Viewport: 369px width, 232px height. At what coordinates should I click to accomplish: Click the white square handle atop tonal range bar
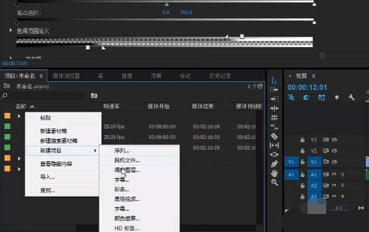[x=242, y=37]
